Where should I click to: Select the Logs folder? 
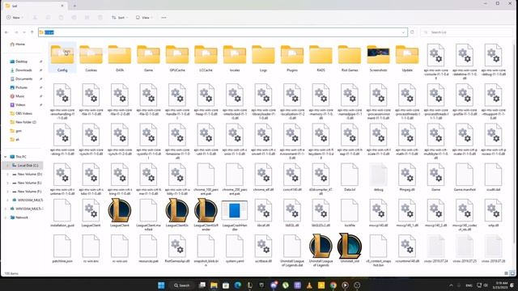click(x=263, y=58)
